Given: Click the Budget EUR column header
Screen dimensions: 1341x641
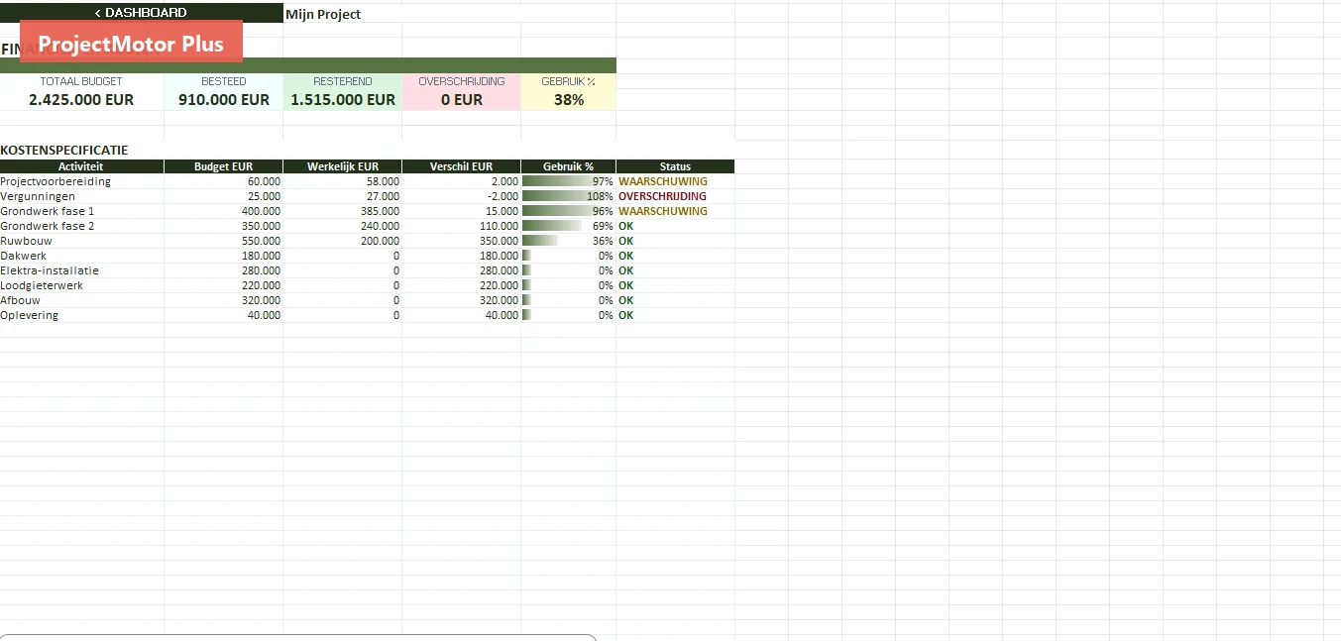Looking at the screenshot, I should click(x=223, y=166).
